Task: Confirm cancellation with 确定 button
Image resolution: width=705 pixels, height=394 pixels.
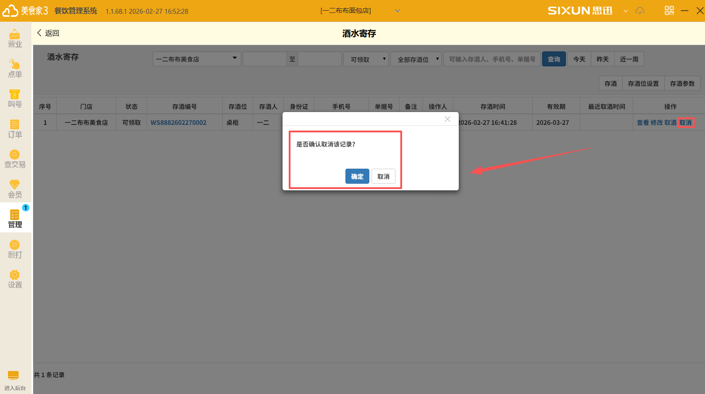Action: pyautogui.click(x=357, y=176)
